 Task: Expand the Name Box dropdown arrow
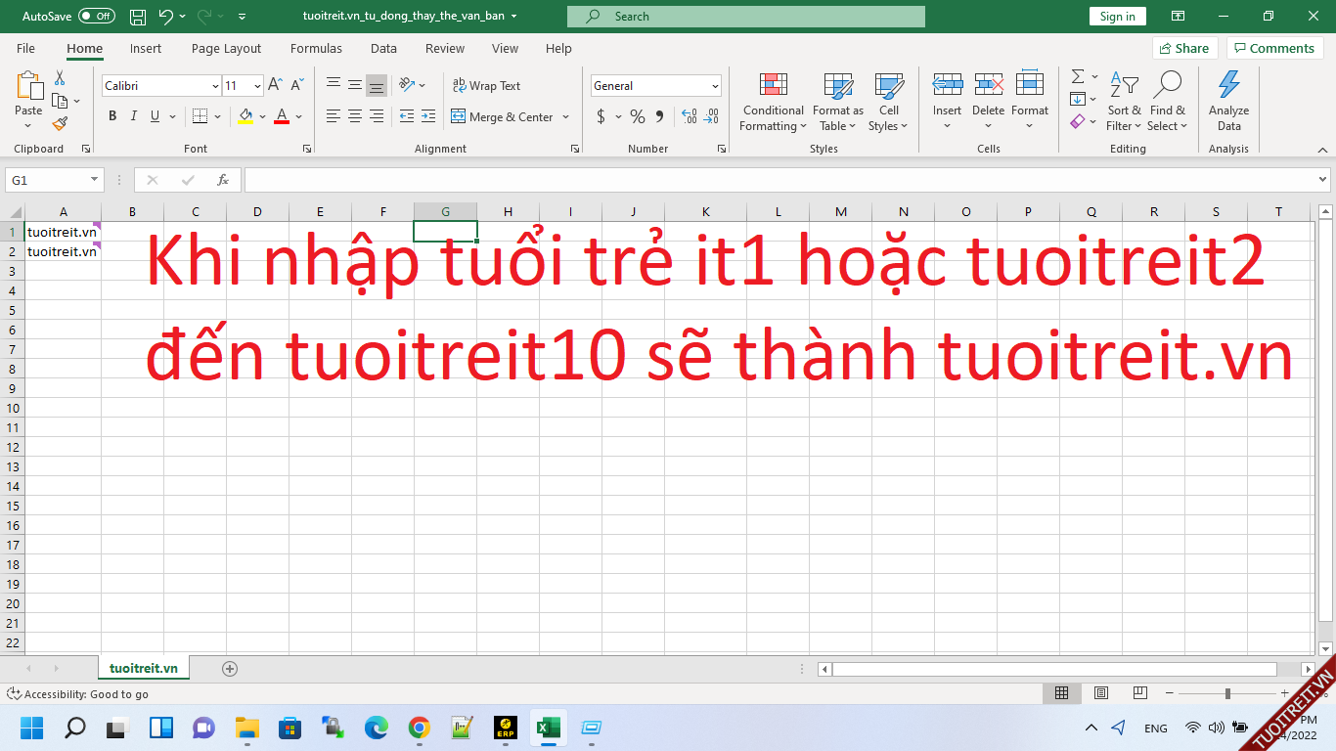(x=94, y=180)
